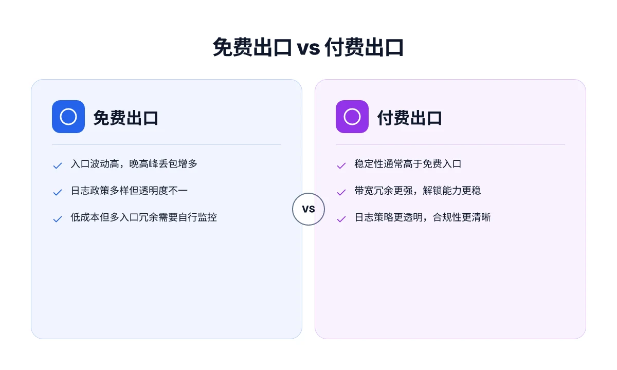617x370 pixels.
Task: Click the text 低成本但多入口冗余需要自行监控
Action: point(144,217)
